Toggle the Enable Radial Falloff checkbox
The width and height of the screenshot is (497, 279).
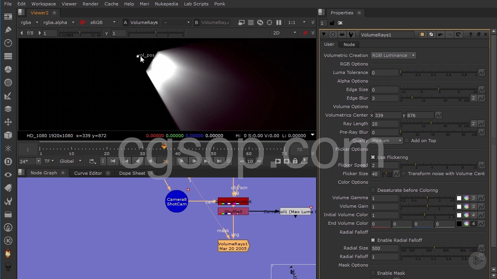tap(373, 240)
